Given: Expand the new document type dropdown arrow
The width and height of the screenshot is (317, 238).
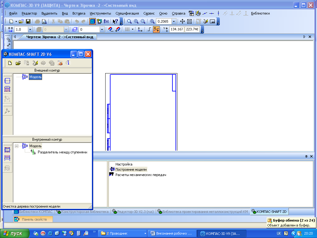Looking at the screenshot, I should [x=16, y=21].
